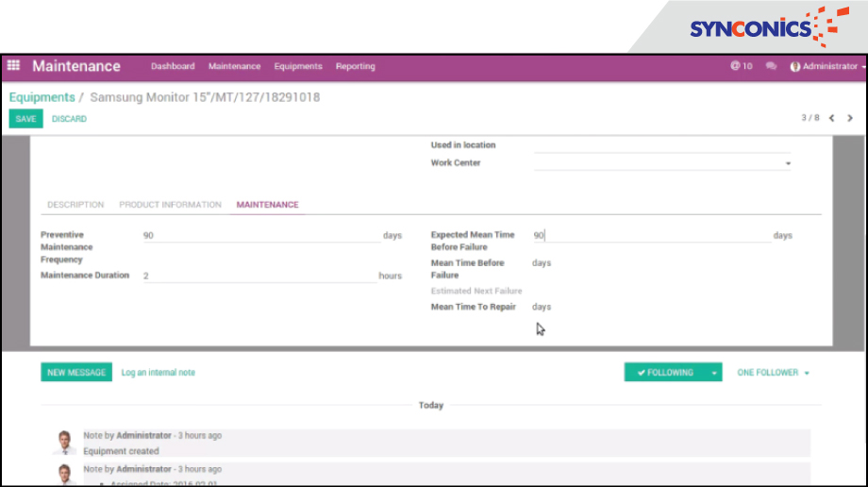Open the messages counter showing 10

coord(742,66)
